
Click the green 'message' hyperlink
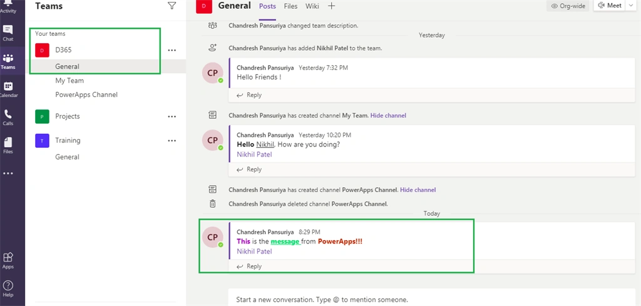click(x=285, y=242)
